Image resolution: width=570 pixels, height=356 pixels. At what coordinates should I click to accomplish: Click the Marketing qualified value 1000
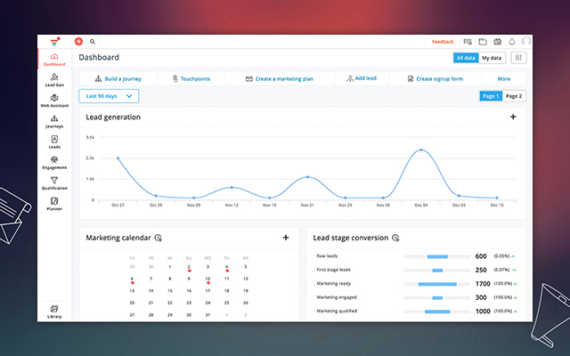[483, 311]
